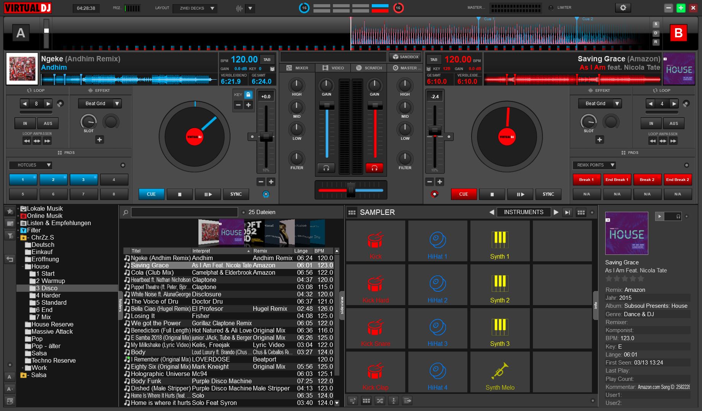Viewport: 702px width, 411px height.
Task: Click the left deck headphone cue icon
Action: 326,168
